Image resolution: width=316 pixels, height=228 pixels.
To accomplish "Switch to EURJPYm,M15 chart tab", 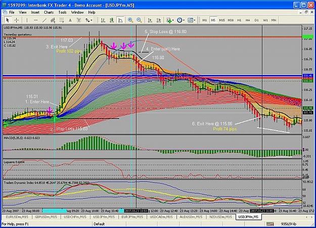I will click(132, 217).
